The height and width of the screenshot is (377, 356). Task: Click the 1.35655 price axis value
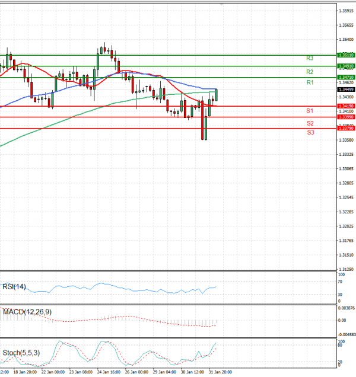(x=346, y=25)
